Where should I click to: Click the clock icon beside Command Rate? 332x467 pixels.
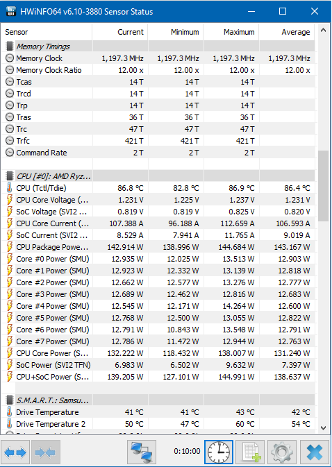(x=10, y=153)
